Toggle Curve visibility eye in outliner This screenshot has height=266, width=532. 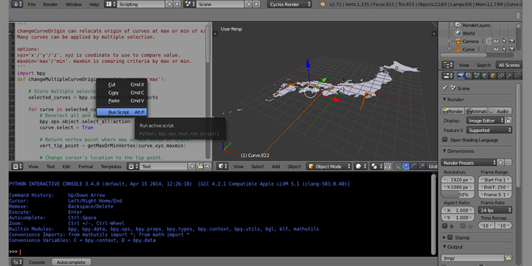click(x=495, y=49)
